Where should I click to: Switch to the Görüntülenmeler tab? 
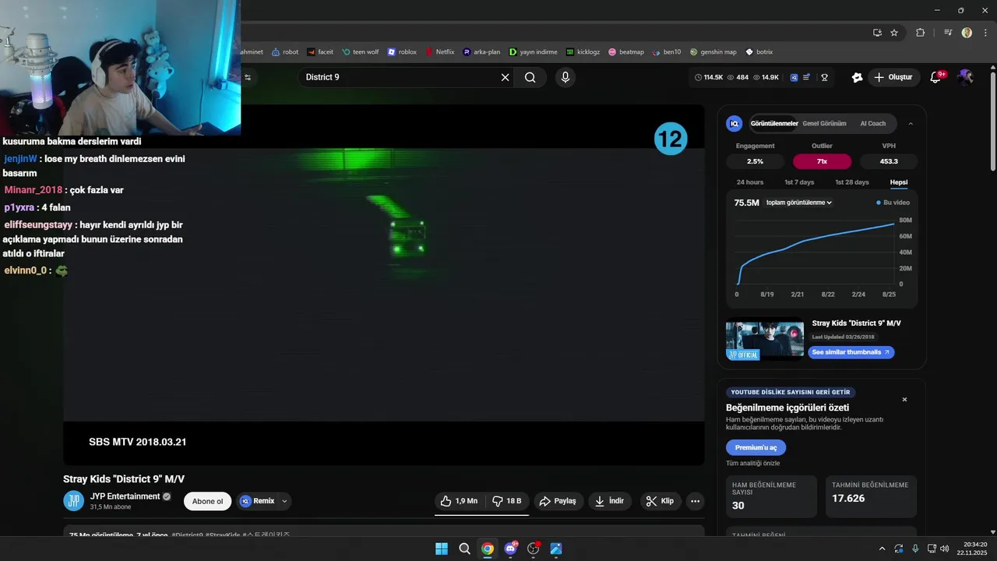click(774, 123)
